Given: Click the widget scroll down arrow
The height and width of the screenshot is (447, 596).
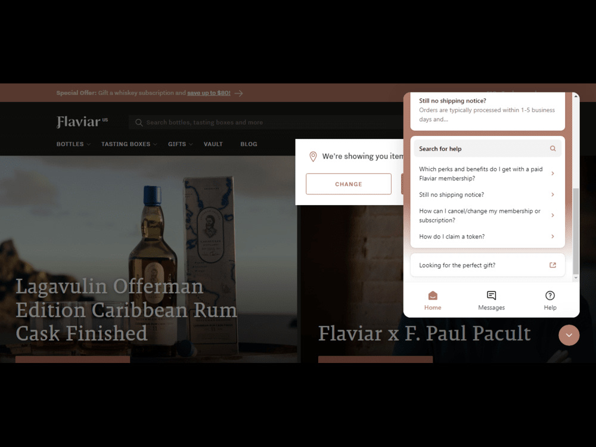Looking at the screenshot, I should pyautogui.click(x=576, y=278).
